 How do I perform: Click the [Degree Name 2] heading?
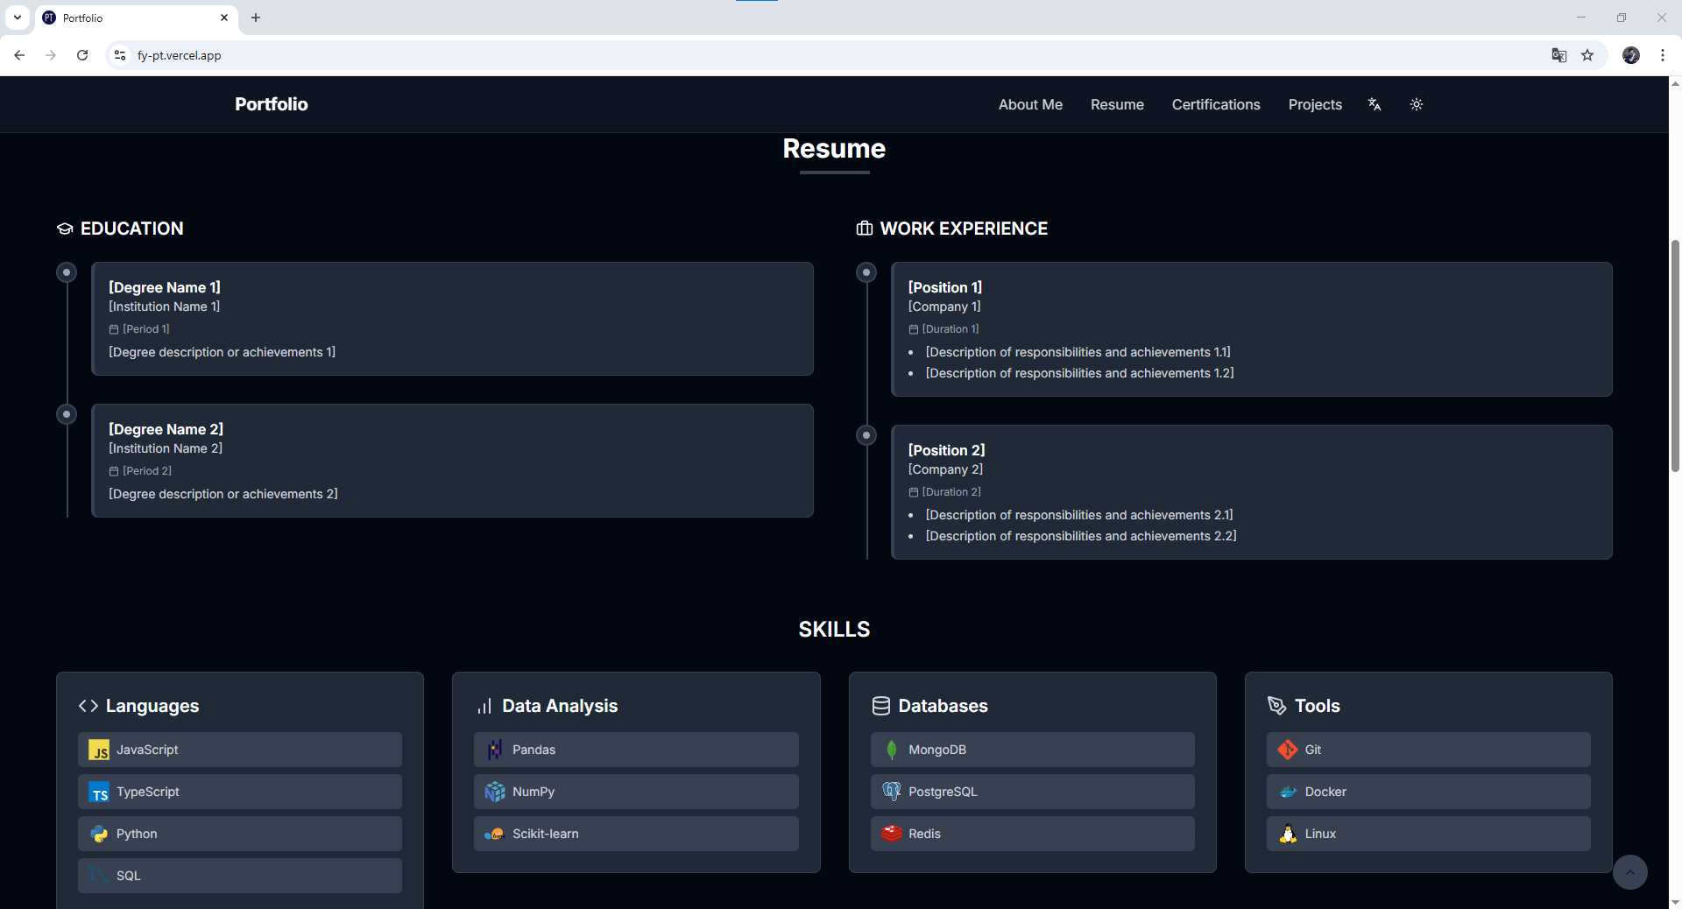(x=166, y=429)
